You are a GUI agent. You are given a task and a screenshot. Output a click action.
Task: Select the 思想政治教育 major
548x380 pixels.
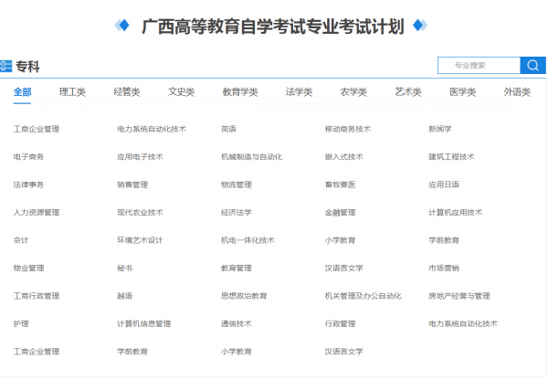244,296
